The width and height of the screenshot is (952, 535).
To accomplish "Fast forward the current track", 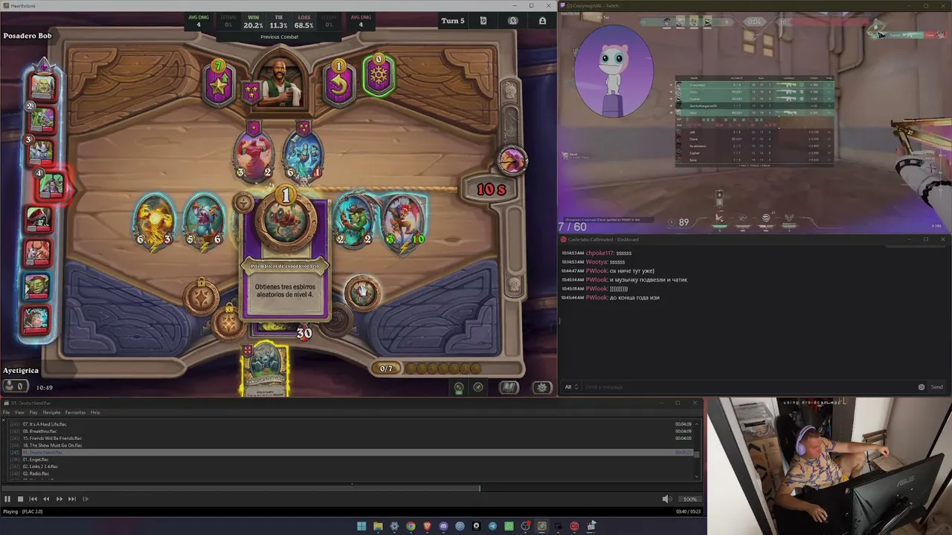I will (x=59, y=499).
